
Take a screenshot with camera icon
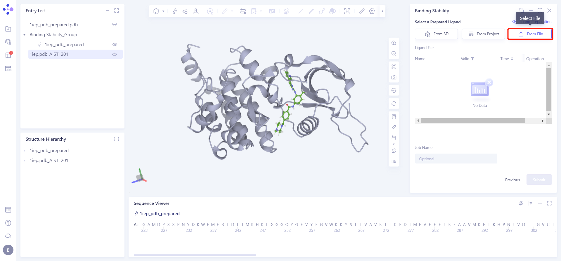394,77
